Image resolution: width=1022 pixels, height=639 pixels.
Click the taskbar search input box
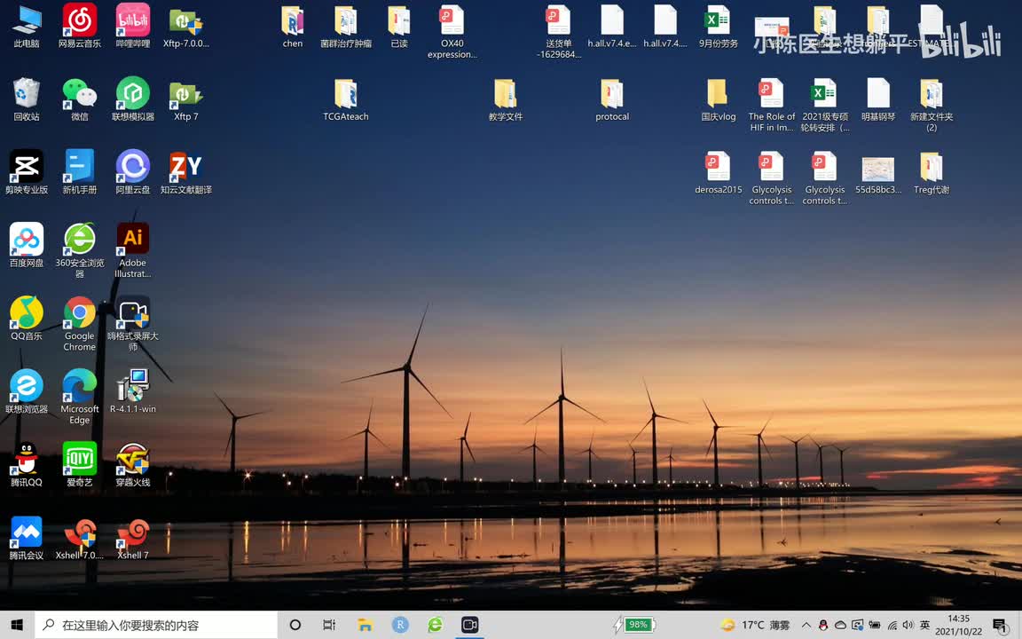[157, 625]
